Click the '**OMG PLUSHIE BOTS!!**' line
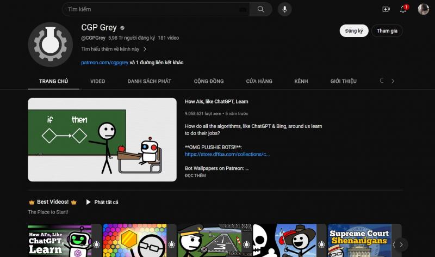The image size is (435, 257). [x=213, y=147]
